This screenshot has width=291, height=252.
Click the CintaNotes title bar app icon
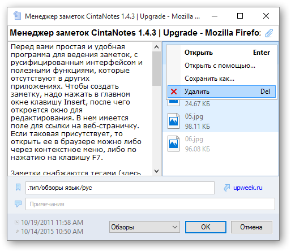coord(17,16)
